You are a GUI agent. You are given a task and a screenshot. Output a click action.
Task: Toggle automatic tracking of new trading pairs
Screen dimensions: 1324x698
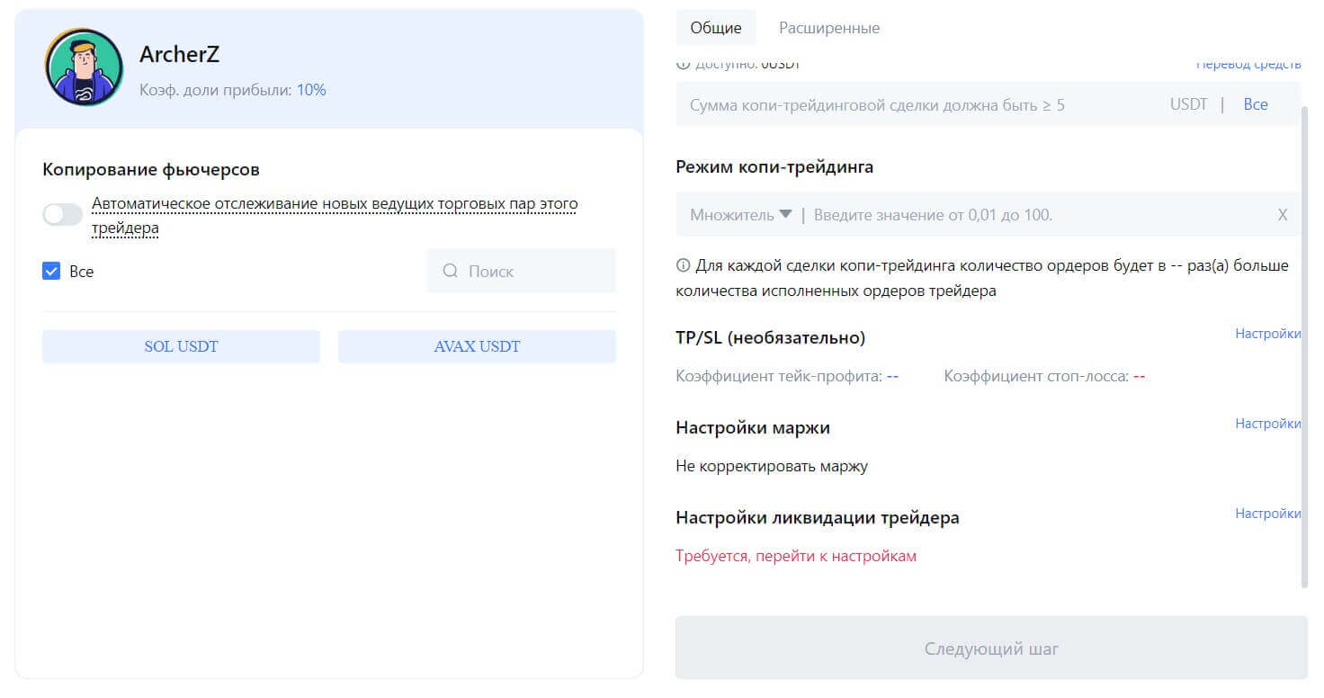pyautogui.click(x=62, y=215)
